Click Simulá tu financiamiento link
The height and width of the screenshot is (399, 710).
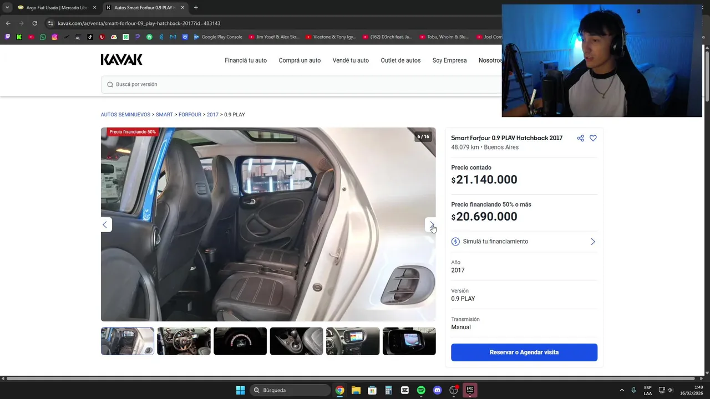(x=495, y=242)
